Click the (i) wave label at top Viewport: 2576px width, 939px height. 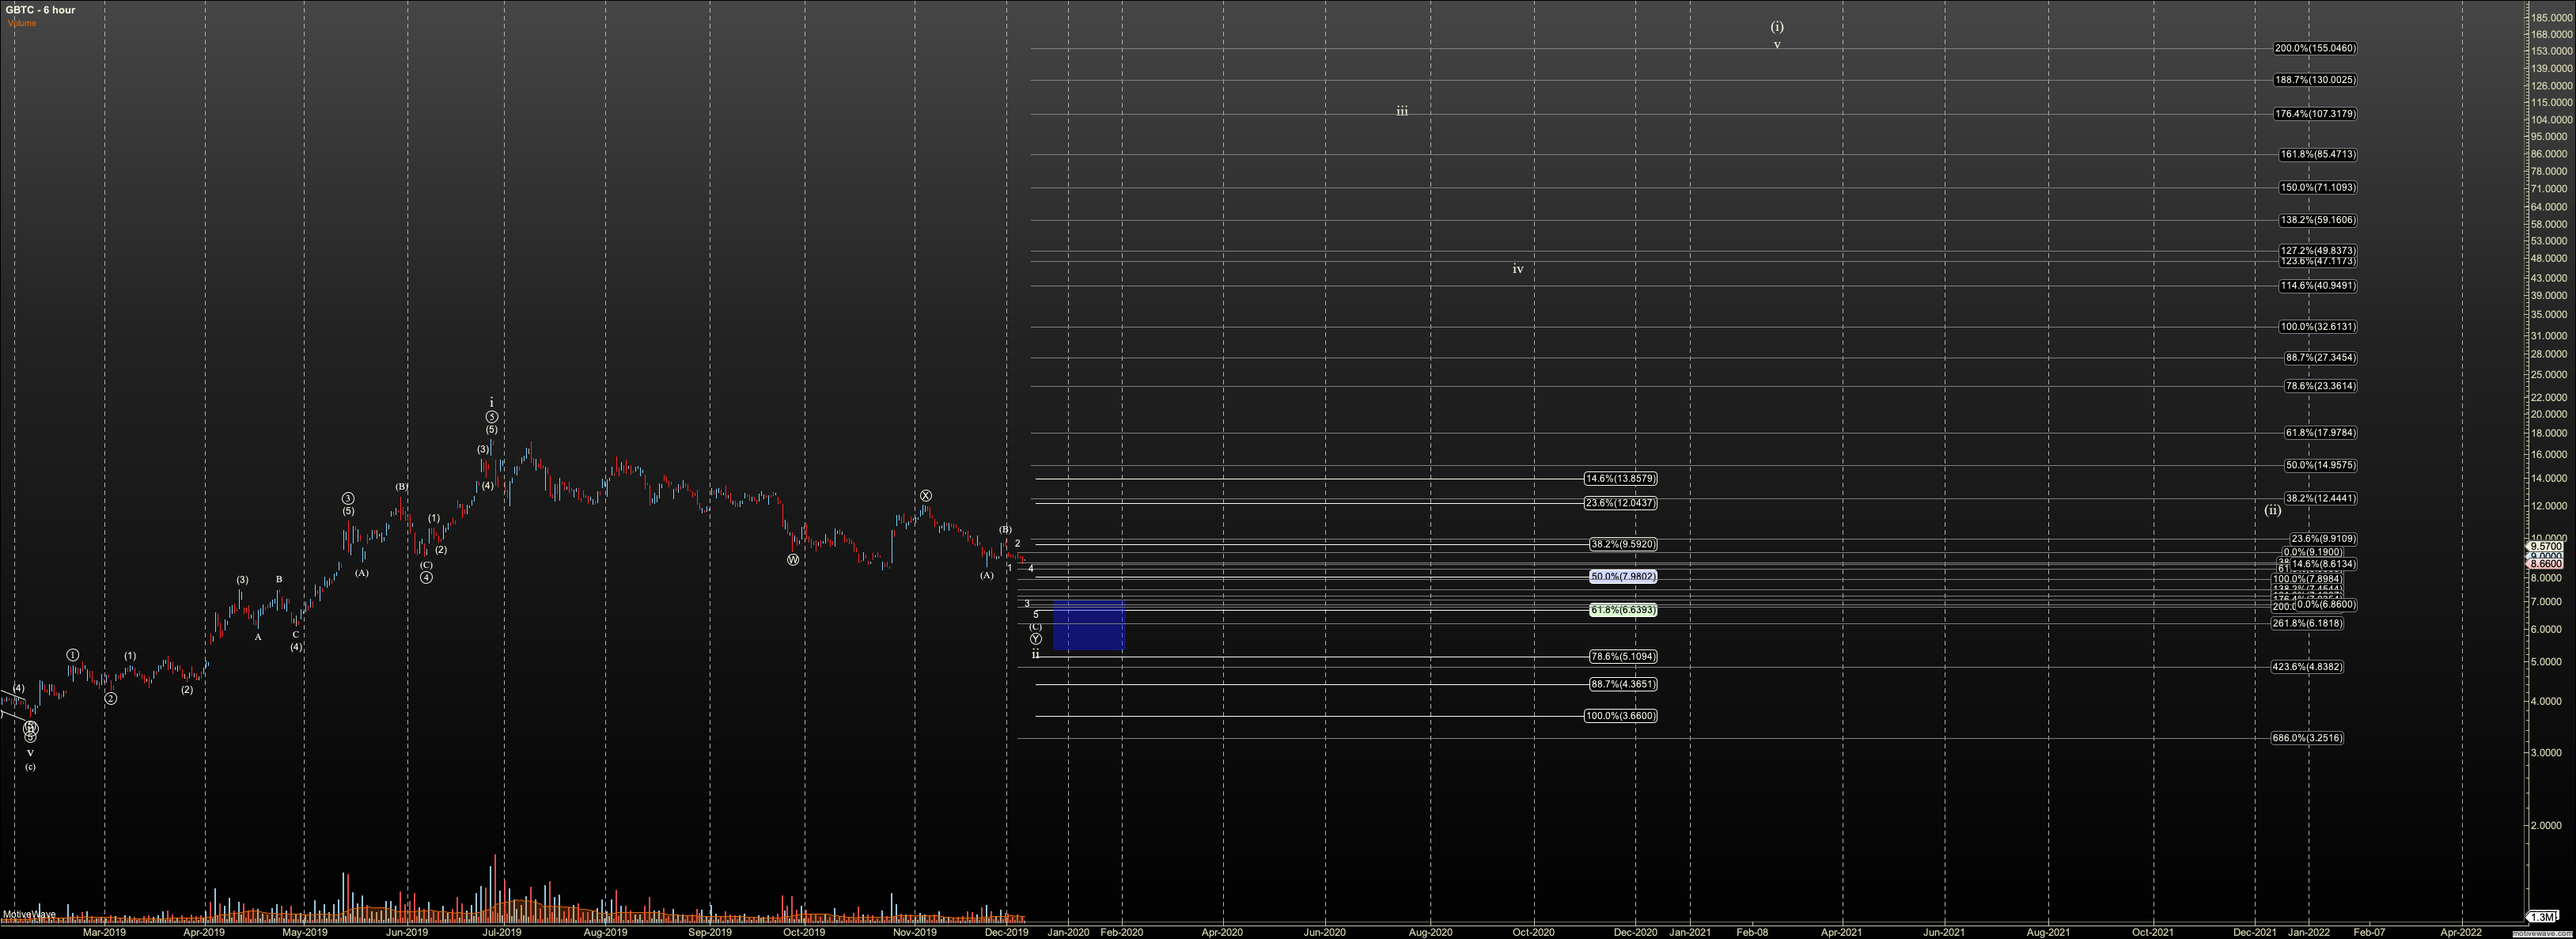click(x=1777, y=27)
